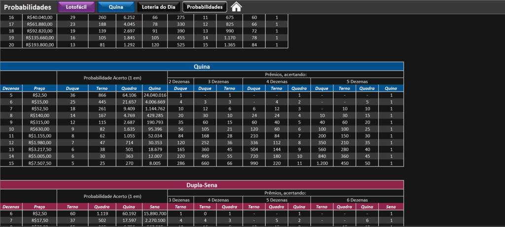
Task: Click Quina probability cell 95.396
Action: [x=155, y=129]
